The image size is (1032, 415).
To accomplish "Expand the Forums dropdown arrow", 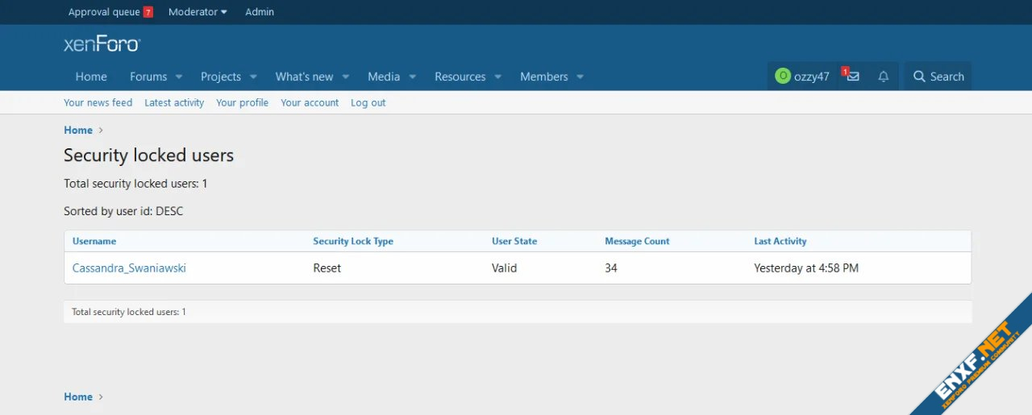I will (x=179, y=77).
